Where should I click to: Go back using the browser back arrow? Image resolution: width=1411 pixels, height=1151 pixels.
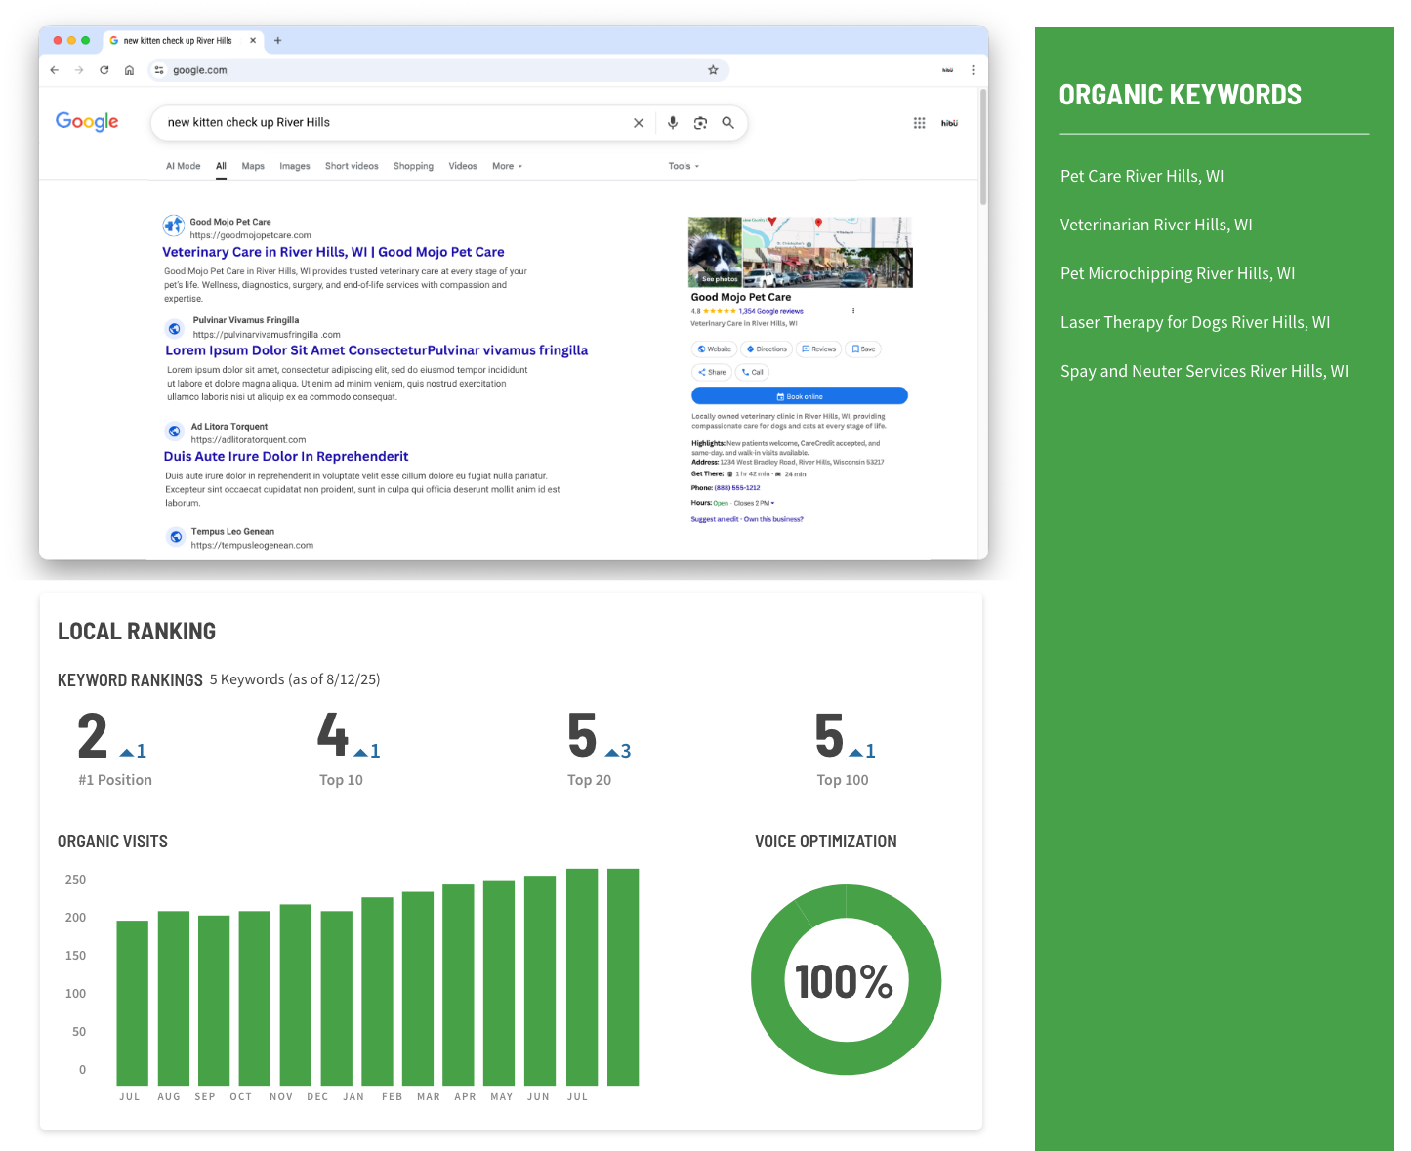click(55, 70)
